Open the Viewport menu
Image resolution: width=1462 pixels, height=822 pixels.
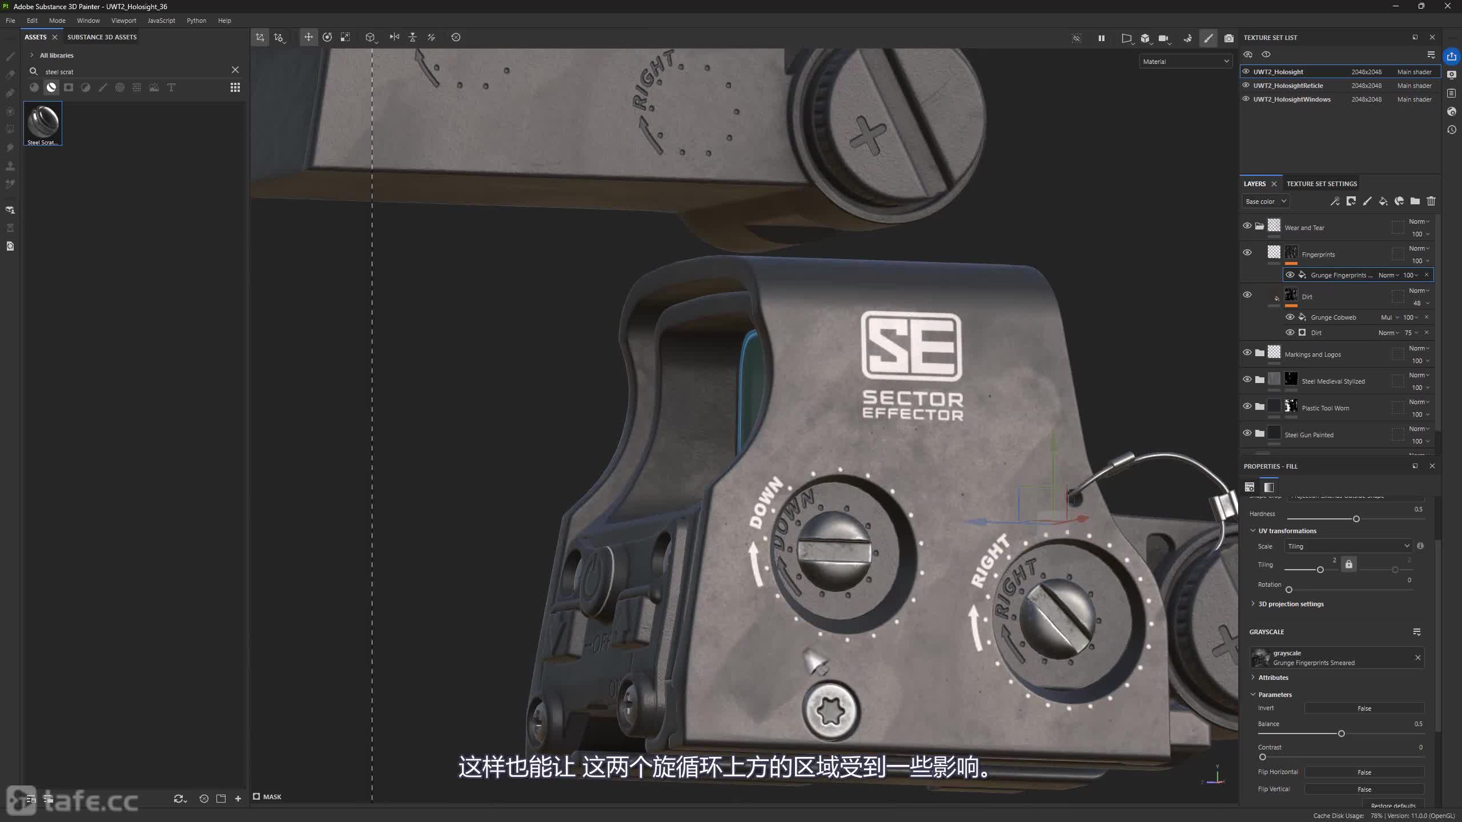click(x=124, y=21)
